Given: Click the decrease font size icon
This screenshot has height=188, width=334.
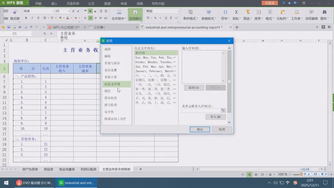Looking at the screenshot, I should tap(78, 11).
